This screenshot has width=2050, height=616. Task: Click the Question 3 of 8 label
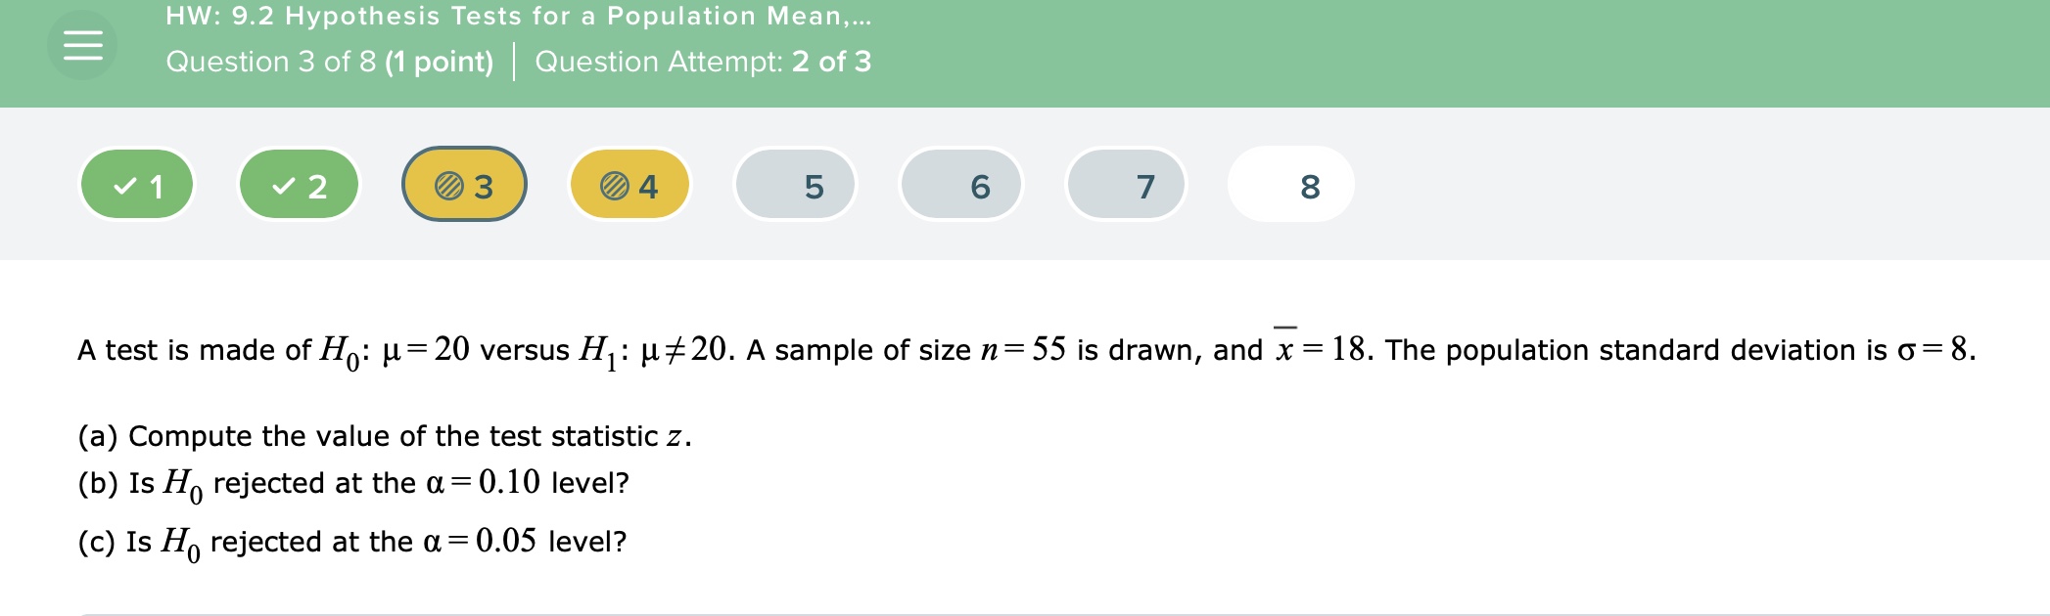pos(328,62)
